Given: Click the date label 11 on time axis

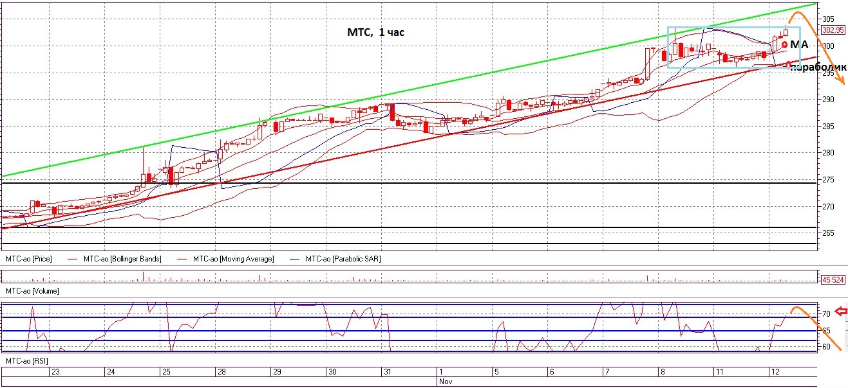Looking at the screenshot, I should [719, 372].
